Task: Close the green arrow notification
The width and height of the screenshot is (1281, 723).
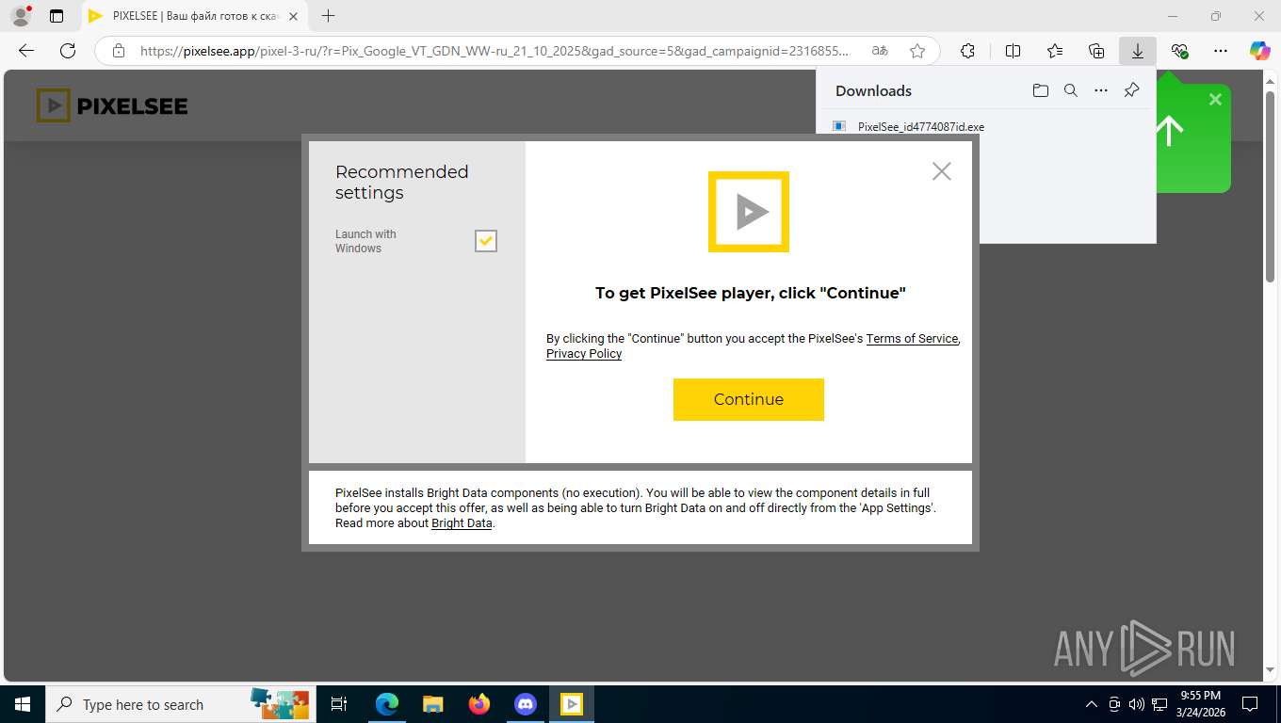Action: click(x=1215, y=99)
